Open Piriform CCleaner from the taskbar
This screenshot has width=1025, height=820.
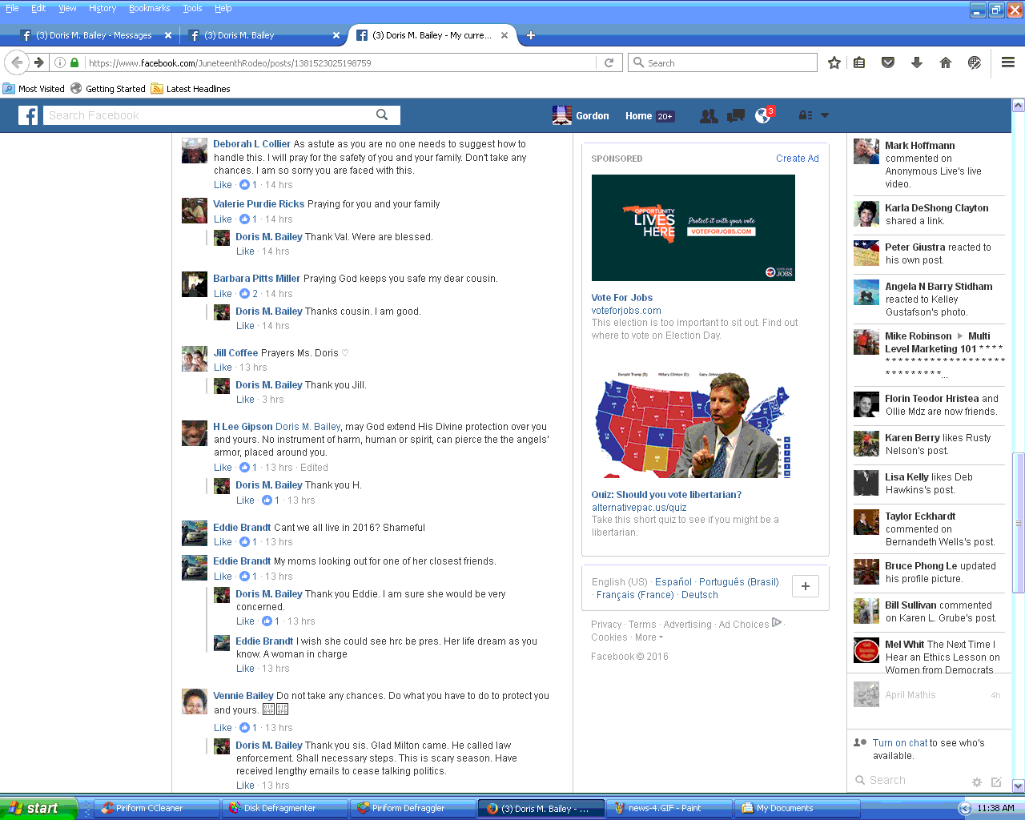click(x=149, y=808)
